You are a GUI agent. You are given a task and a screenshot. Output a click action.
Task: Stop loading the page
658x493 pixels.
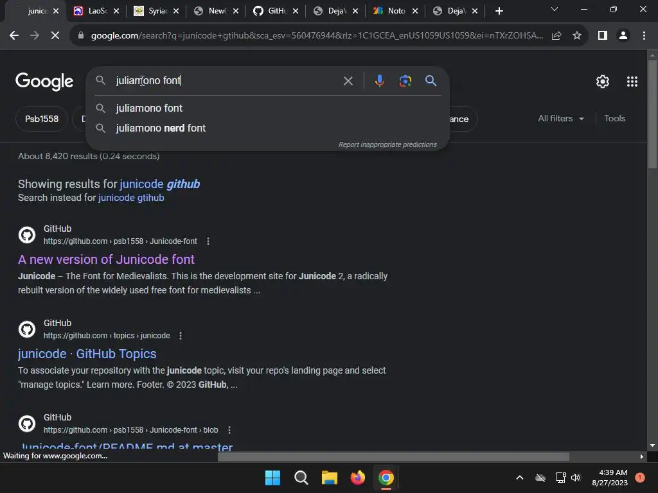[x=55, y=36]
